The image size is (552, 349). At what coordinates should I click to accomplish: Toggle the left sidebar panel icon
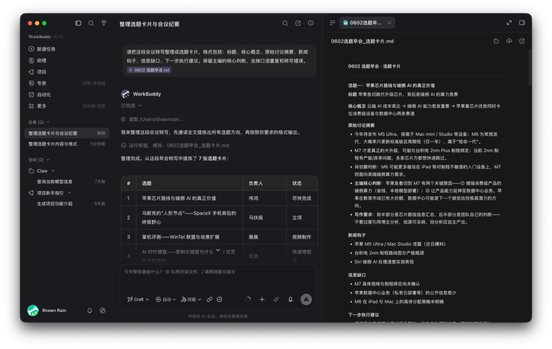78,23
